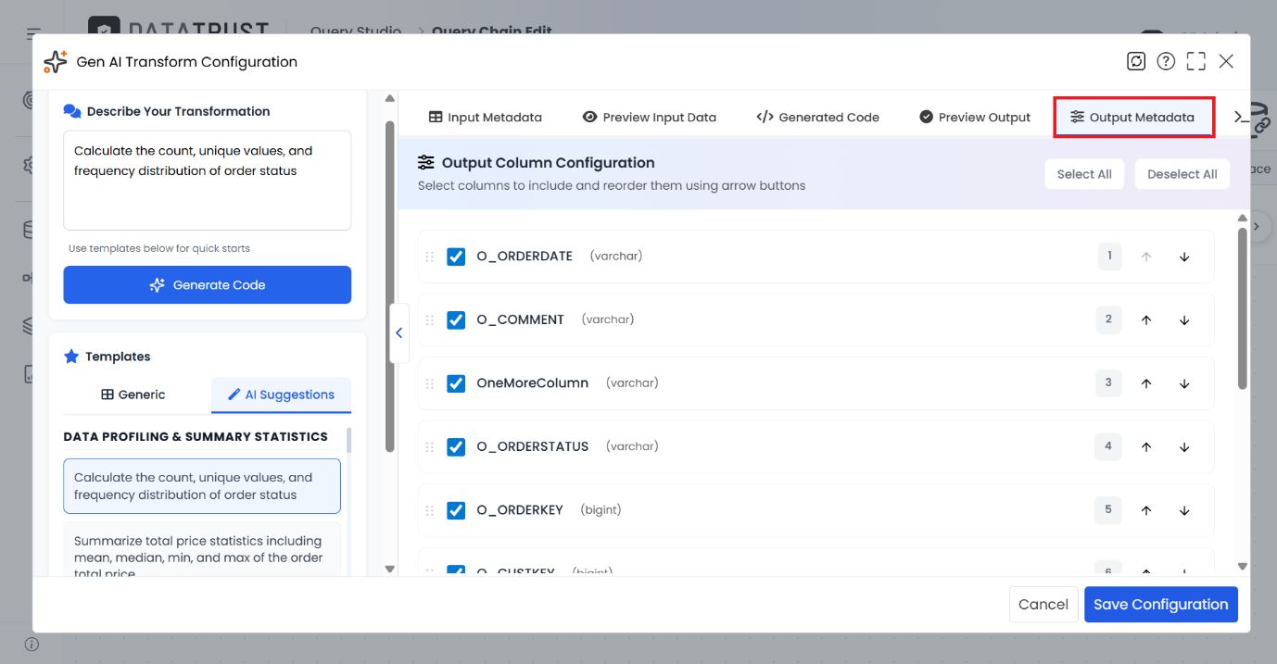Click the transformation description text box
The width and height of the screenshot is (1277, 664).
tap(208, 180)
